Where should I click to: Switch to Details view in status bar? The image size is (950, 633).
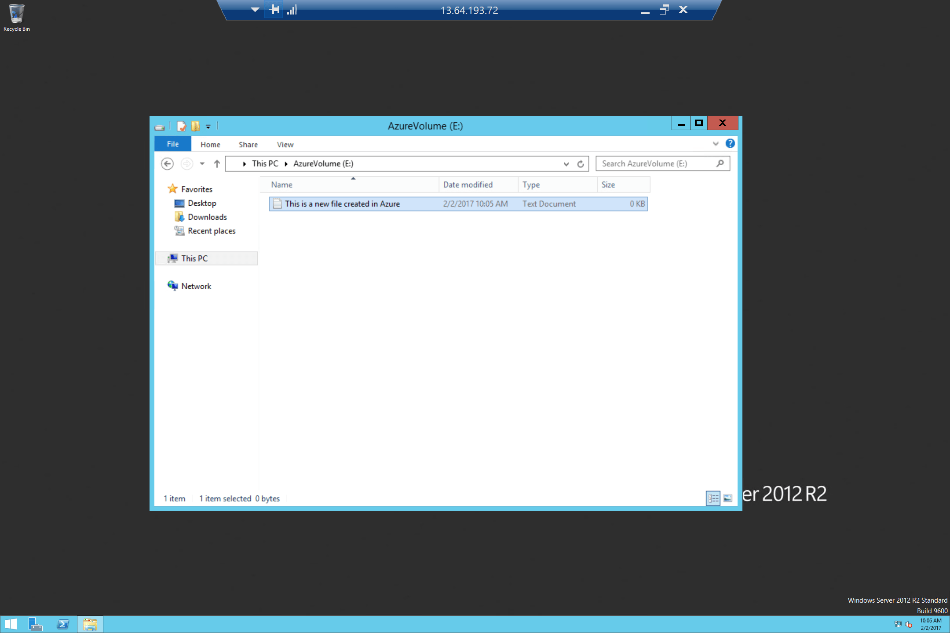click(x=713, y=498)
